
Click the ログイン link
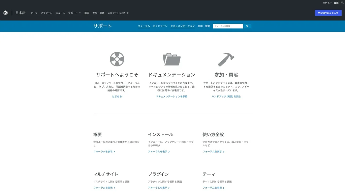click(x=327, y=3)
